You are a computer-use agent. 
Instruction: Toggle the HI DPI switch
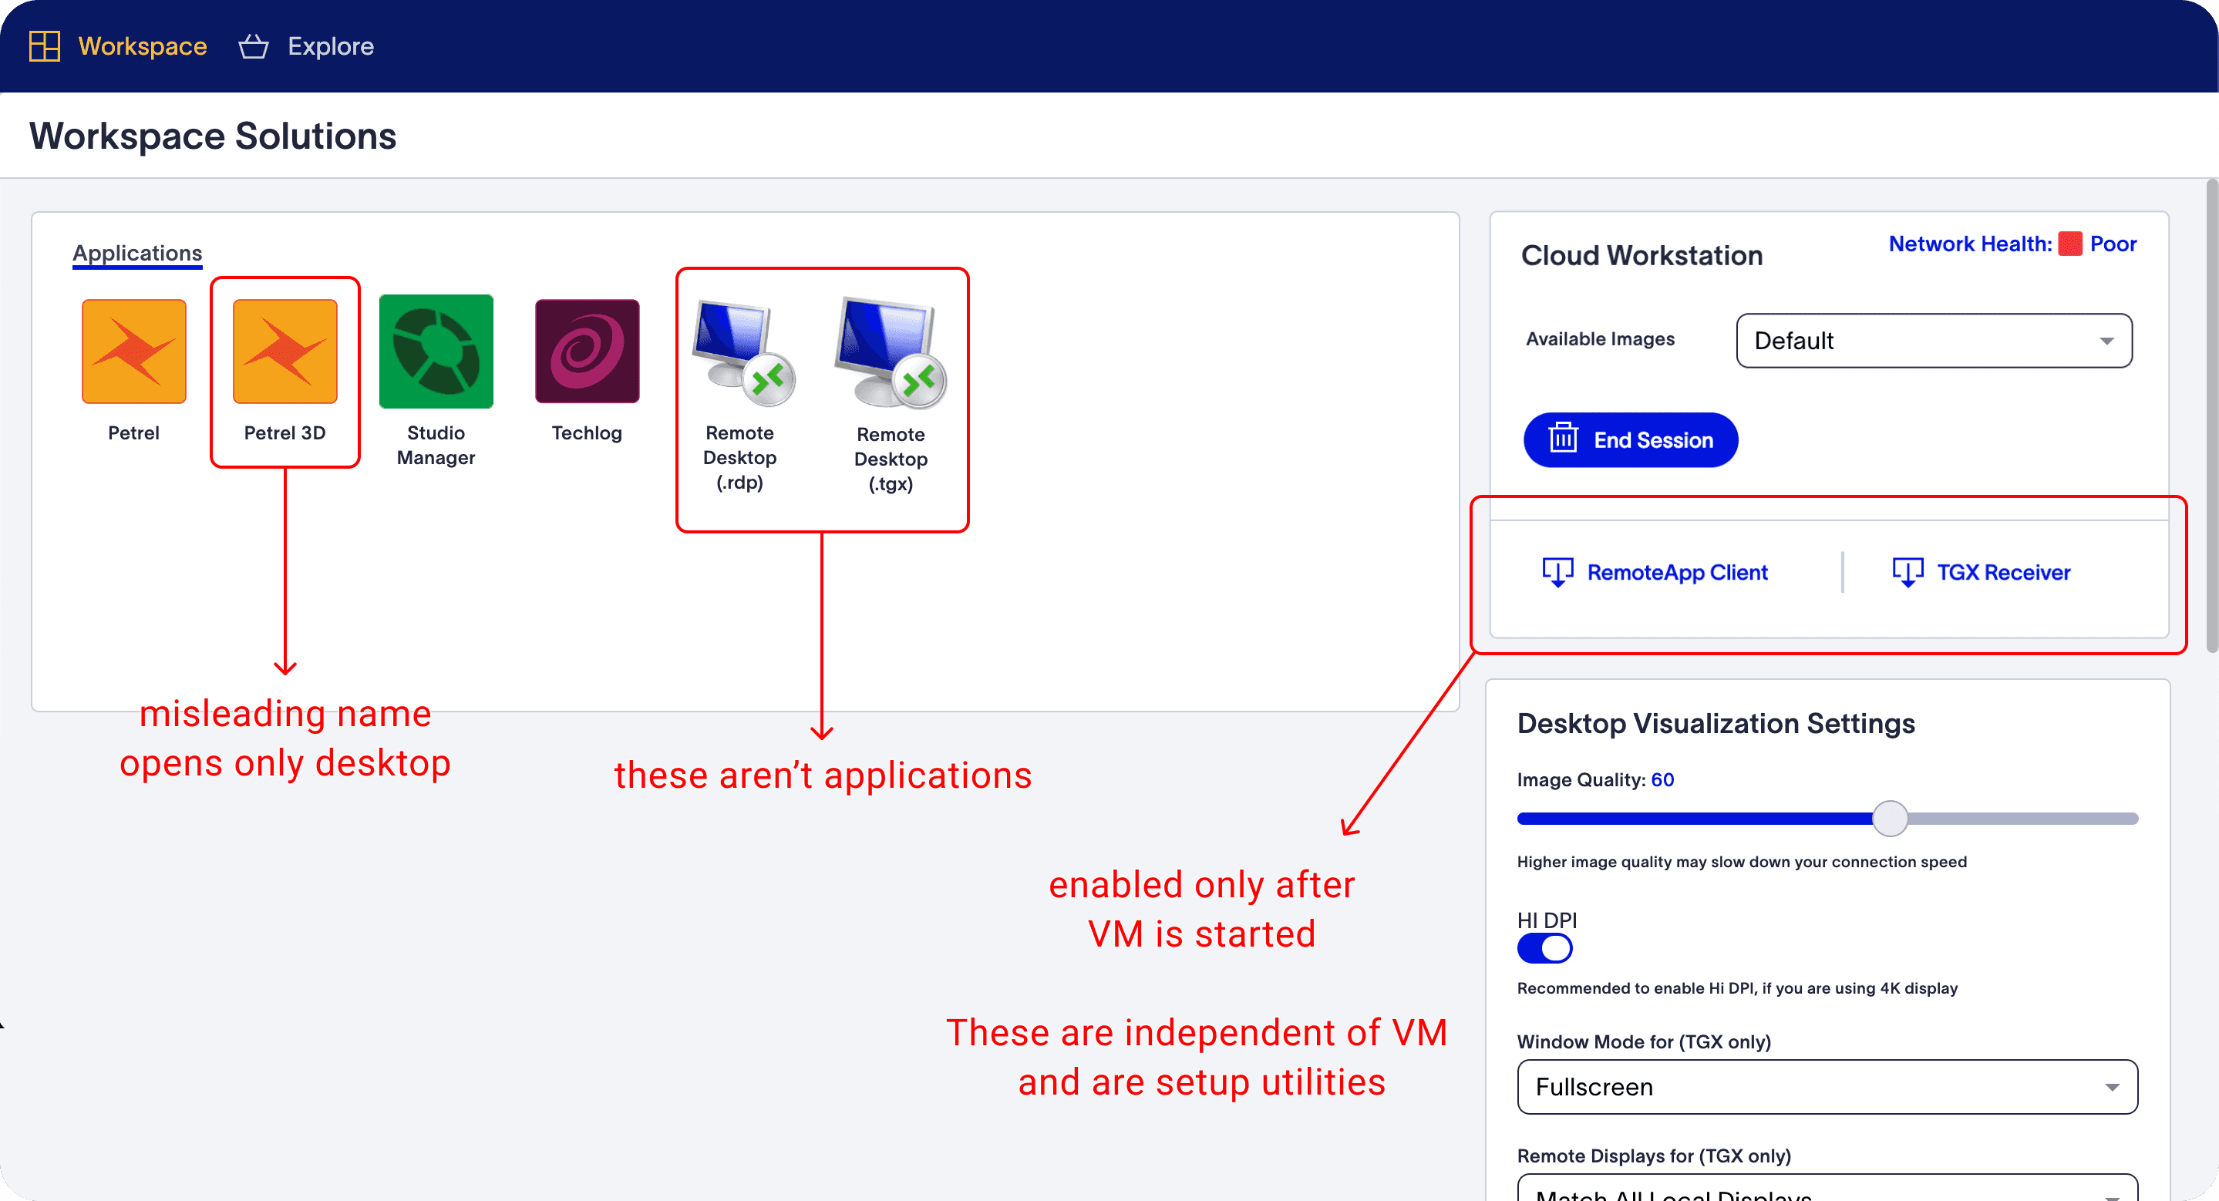point(1544,949)
